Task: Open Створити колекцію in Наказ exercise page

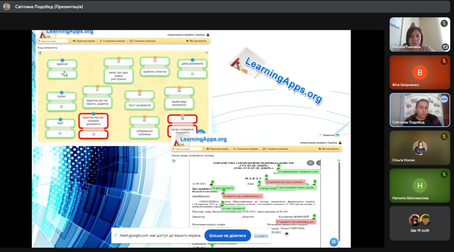Action: (x=275, y=149)
